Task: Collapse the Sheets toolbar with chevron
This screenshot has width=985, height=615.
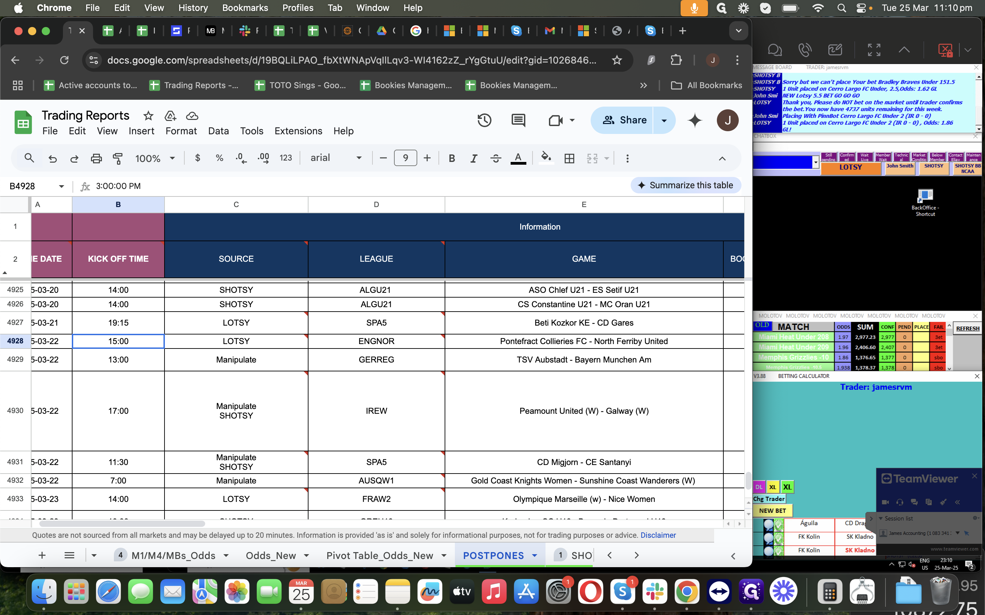Action: pyautogui.click(x=722, y=158)
